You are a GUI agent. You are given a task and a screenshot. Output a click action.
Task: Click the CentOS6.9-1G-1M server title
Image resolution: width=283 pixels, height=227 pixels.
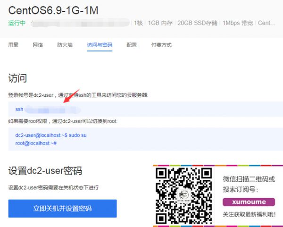(53, 10)
